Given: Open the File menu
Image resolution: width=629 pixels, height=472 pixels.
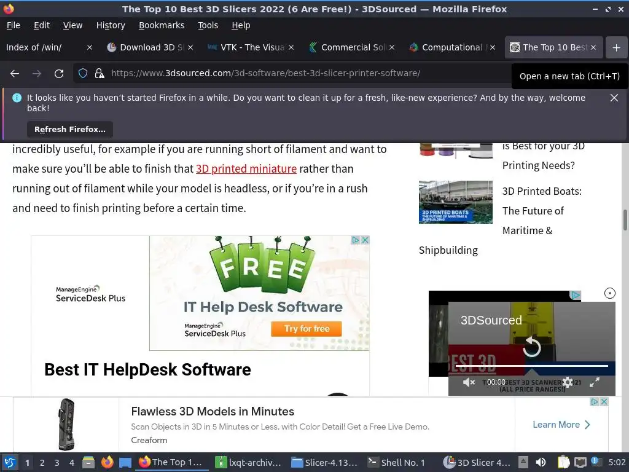Looking at the screenshot, I should point(14,25).
